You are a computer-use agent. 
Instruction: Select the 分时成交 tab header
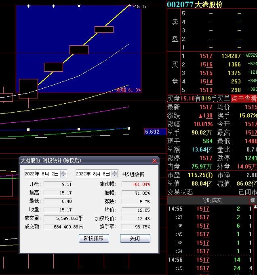(212, 200)
